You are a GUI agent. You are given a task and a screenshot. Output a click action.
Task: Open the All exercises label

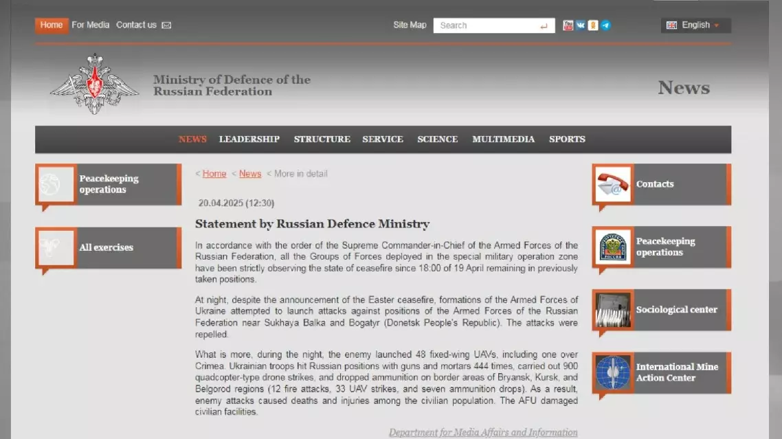pos(107,247)
